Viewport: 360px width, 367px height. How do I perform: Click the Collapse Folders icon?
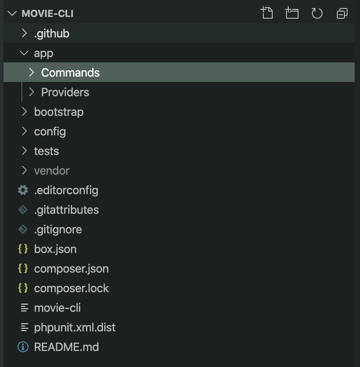point(342,13)
